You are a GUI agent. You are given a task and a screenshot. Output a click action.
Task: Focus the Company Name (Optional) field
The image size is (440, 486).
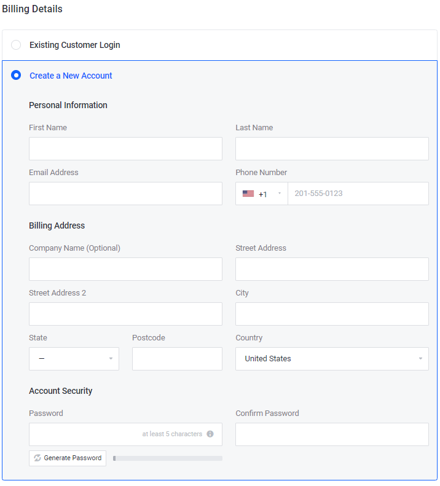125,269
